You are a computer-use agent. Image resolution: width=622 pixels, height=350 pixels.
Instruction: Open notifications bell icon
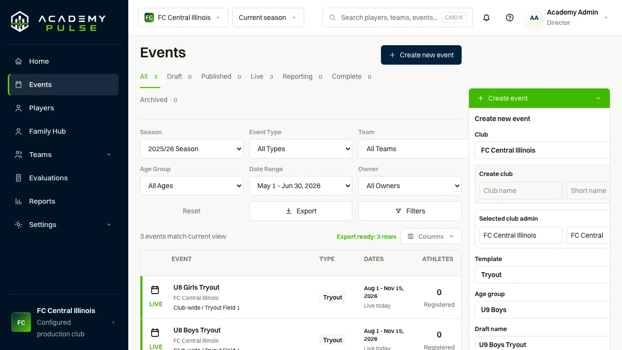coord(486,17)
